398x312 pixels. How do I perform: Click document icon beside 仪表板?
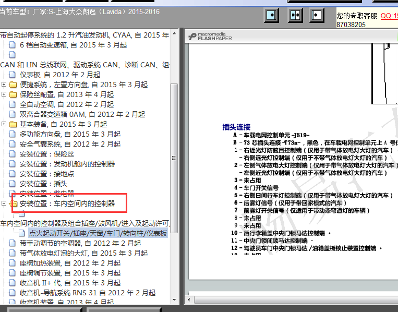[13, 75]
